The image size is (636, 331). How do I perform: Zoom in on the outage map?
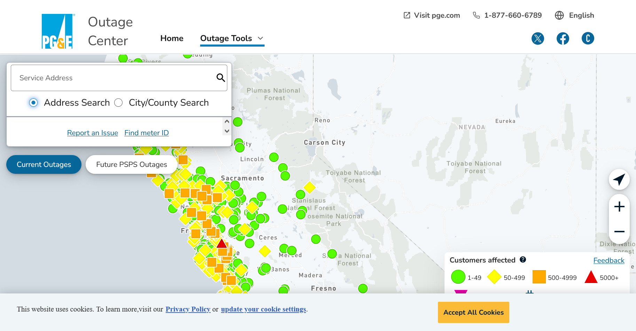tap(619, 207)
